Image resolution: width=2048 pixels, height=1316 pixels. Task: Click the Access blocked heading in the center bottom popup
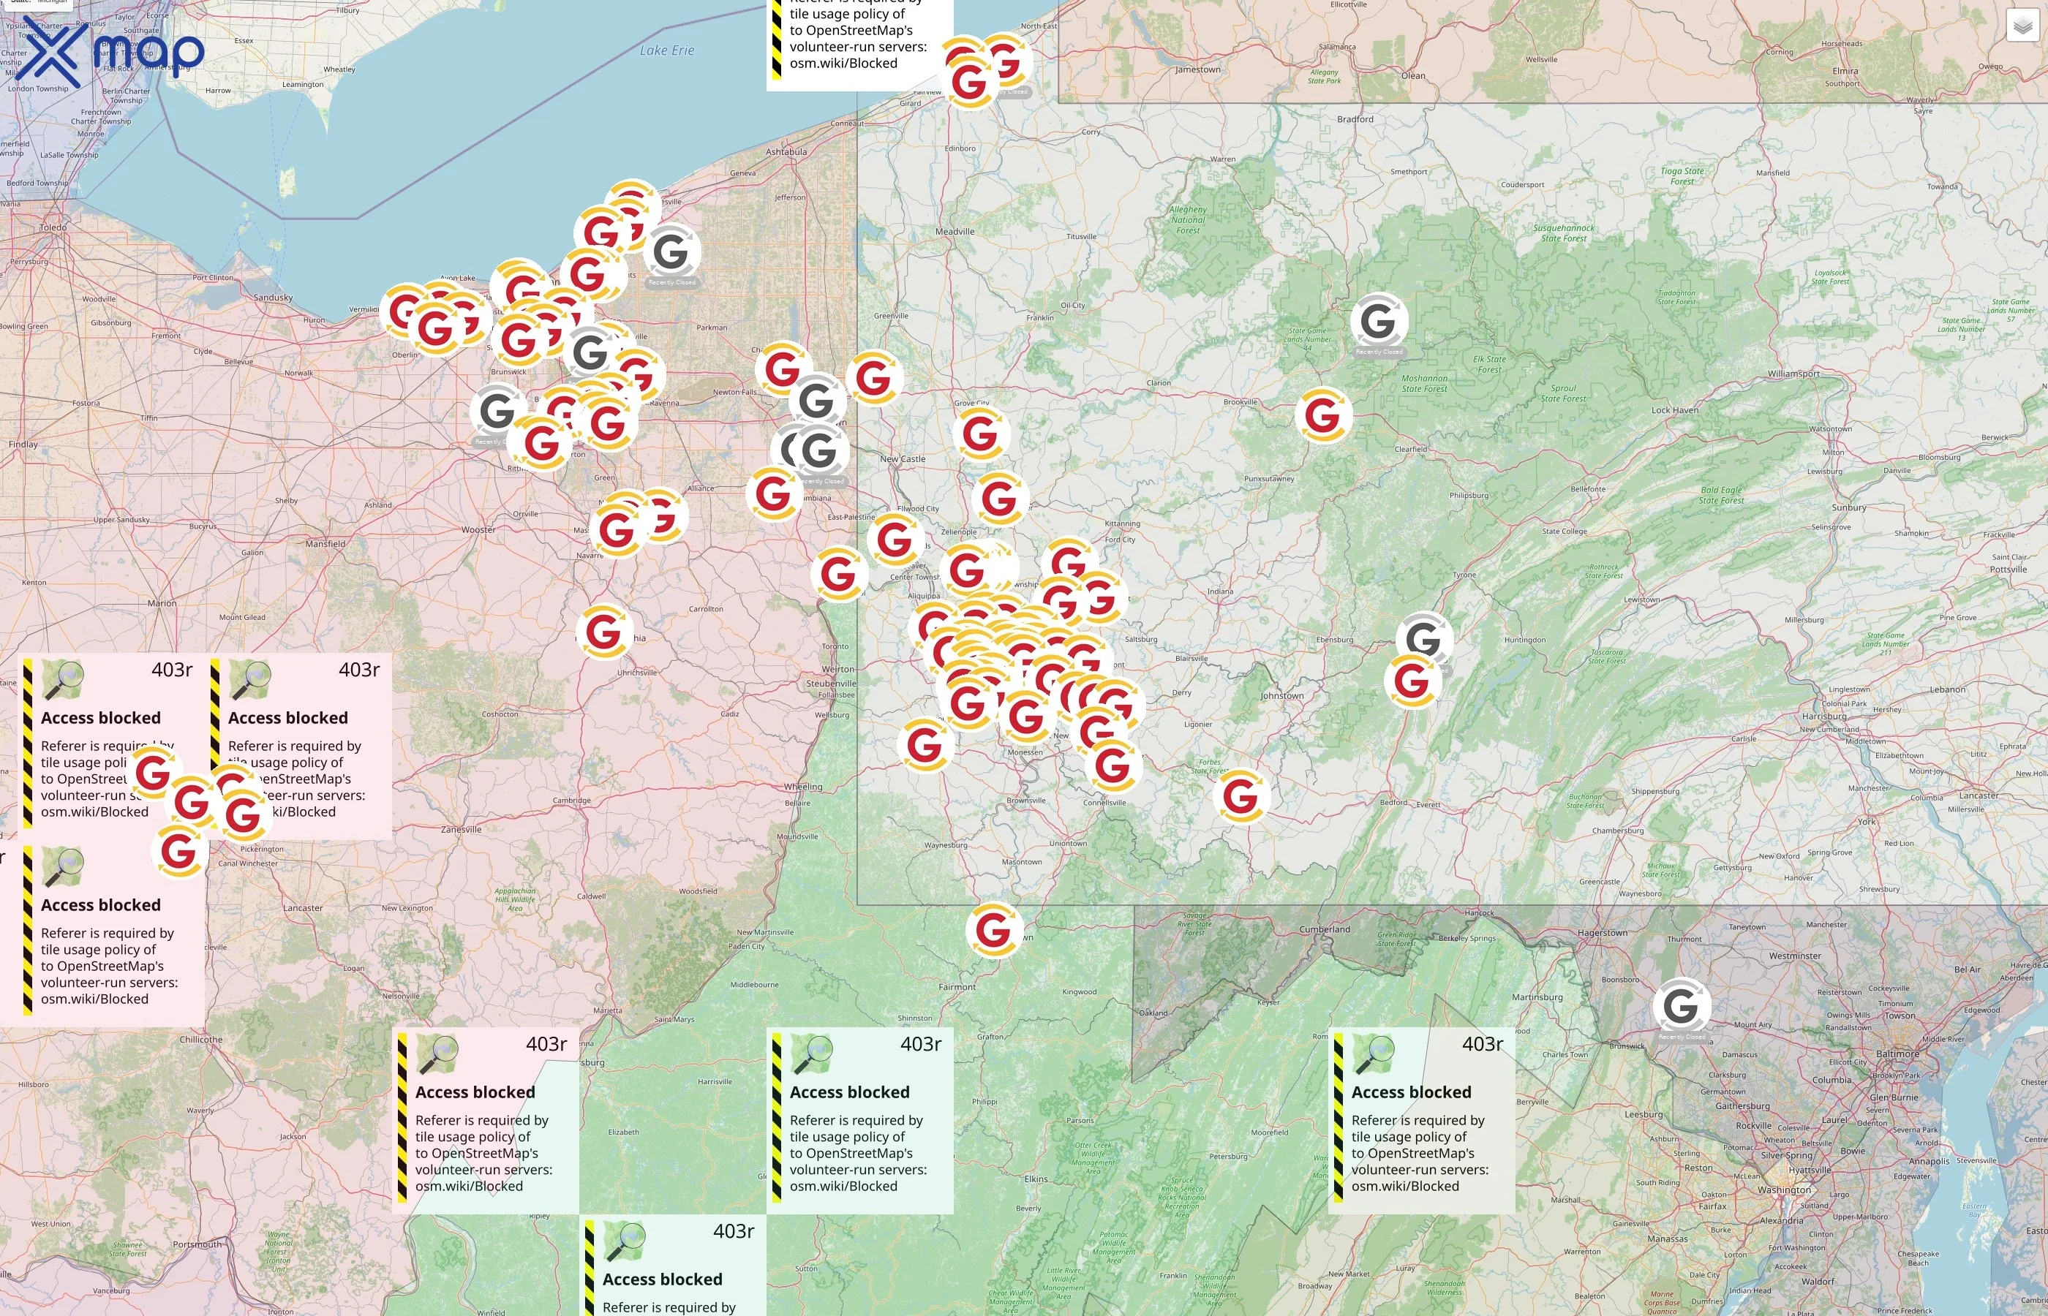tap(850, 1092)
